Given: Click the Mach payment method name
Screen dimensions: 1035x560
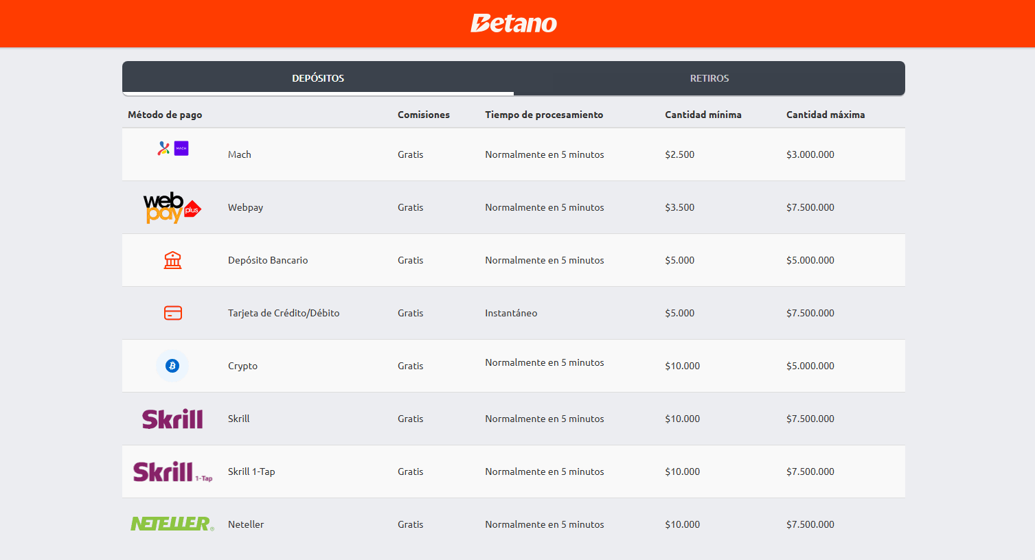Looking at the screenshot, I should (240, 154).
